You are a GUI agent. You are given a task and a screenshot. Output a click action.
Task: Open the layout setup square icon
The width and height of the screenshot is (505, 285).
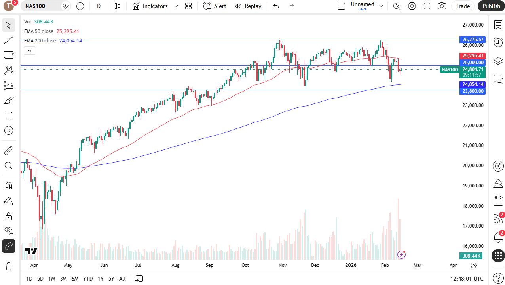(x=341, y=6)
